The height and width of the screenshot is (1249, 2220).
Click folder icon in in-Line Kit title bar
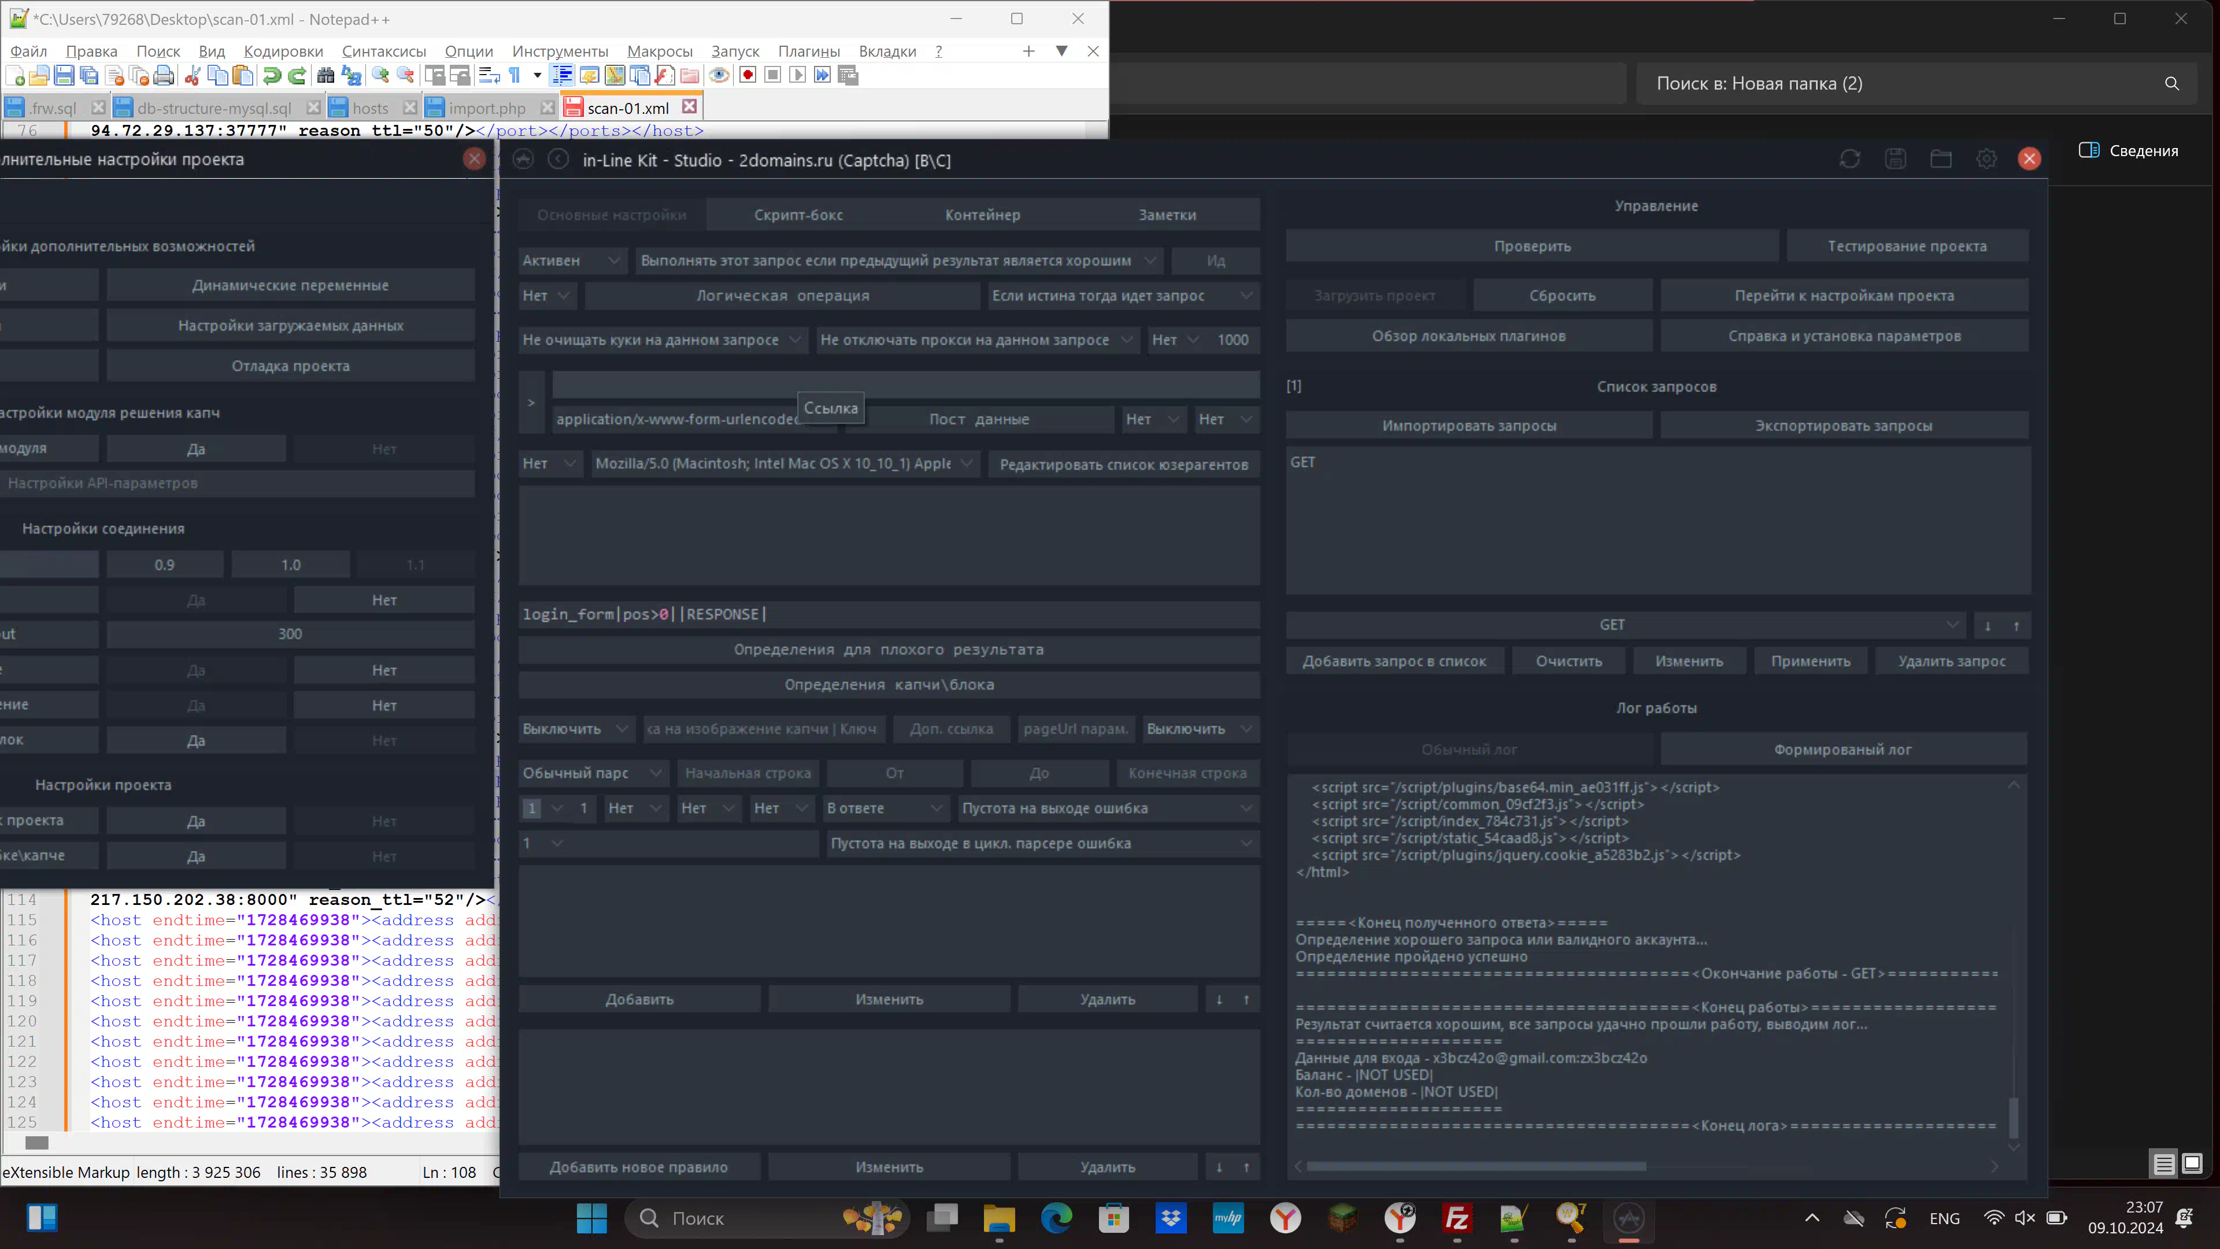pos(1941,158)
